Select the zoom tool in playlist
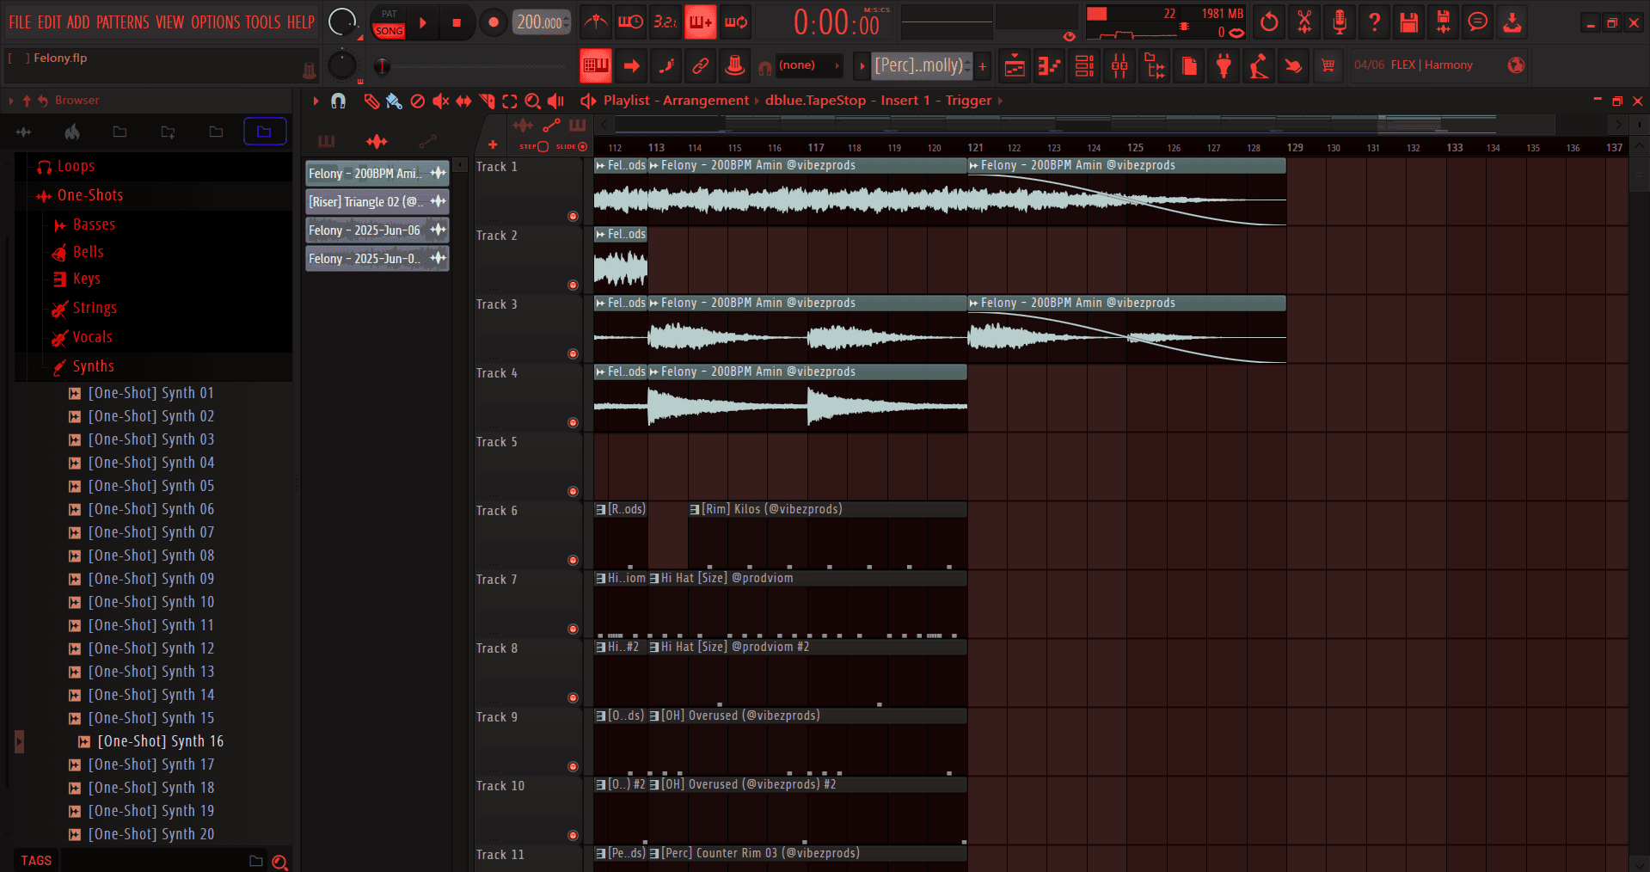Screen dimensions: 1650x872 pyautogui.click(x=533, y=101)
